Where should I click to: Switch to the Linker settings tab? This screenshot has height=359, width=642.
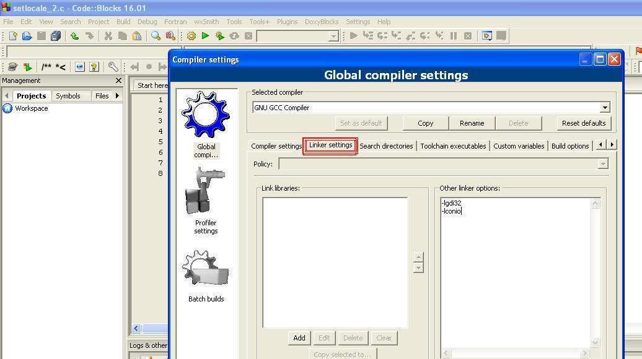pos(330,145)
